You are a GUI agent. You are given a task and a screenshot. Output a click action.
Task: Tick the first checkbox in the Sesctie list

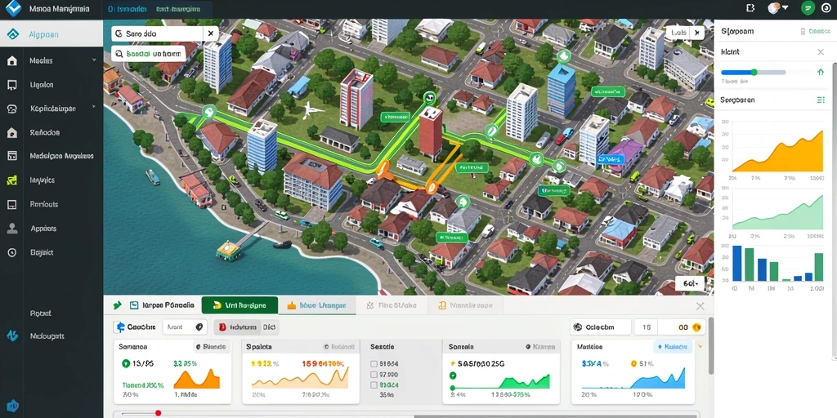pyautogui.click(x=374, y=364)
